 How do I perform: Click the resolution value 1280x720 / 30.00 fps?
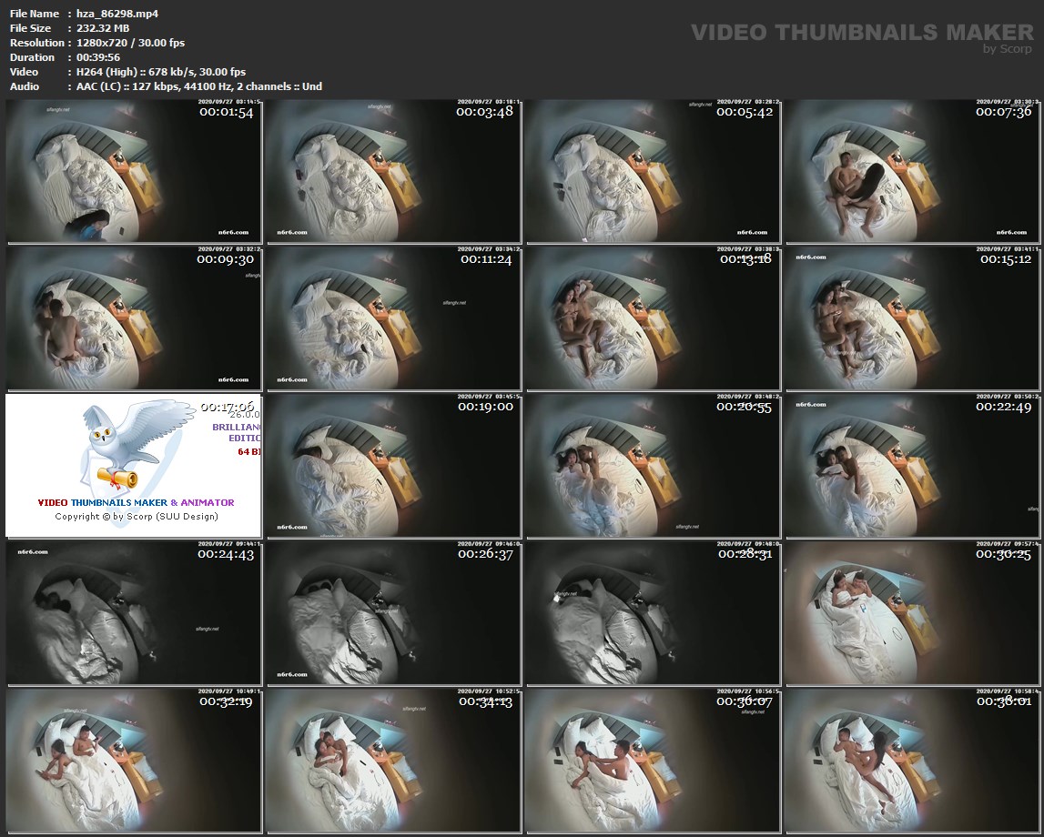130,43
